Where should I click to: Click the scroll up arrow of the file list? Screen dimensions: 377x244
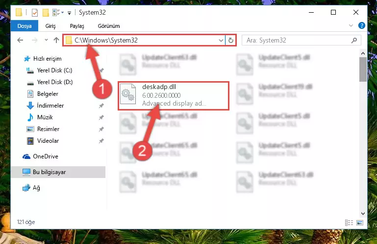click(363, 53)
